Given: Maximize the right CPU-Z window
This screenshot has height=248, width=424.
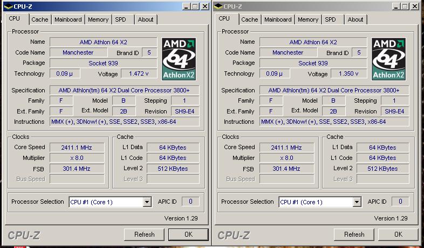Looking at the screenshot, I should click(x=405, y=6).
